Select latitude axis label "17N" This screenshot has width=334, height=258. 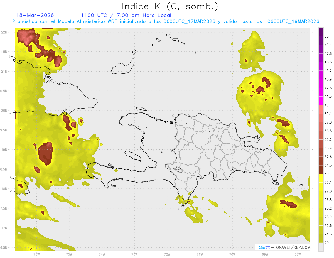(x=4, y=228)
